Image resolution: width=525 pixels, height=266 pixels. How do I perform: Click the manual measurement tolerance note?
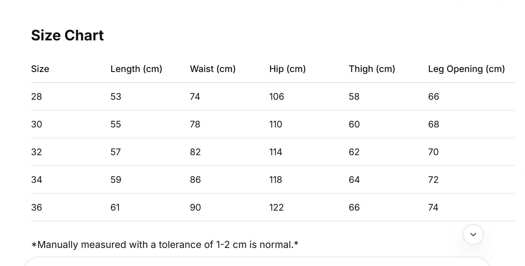coord(165,244)
